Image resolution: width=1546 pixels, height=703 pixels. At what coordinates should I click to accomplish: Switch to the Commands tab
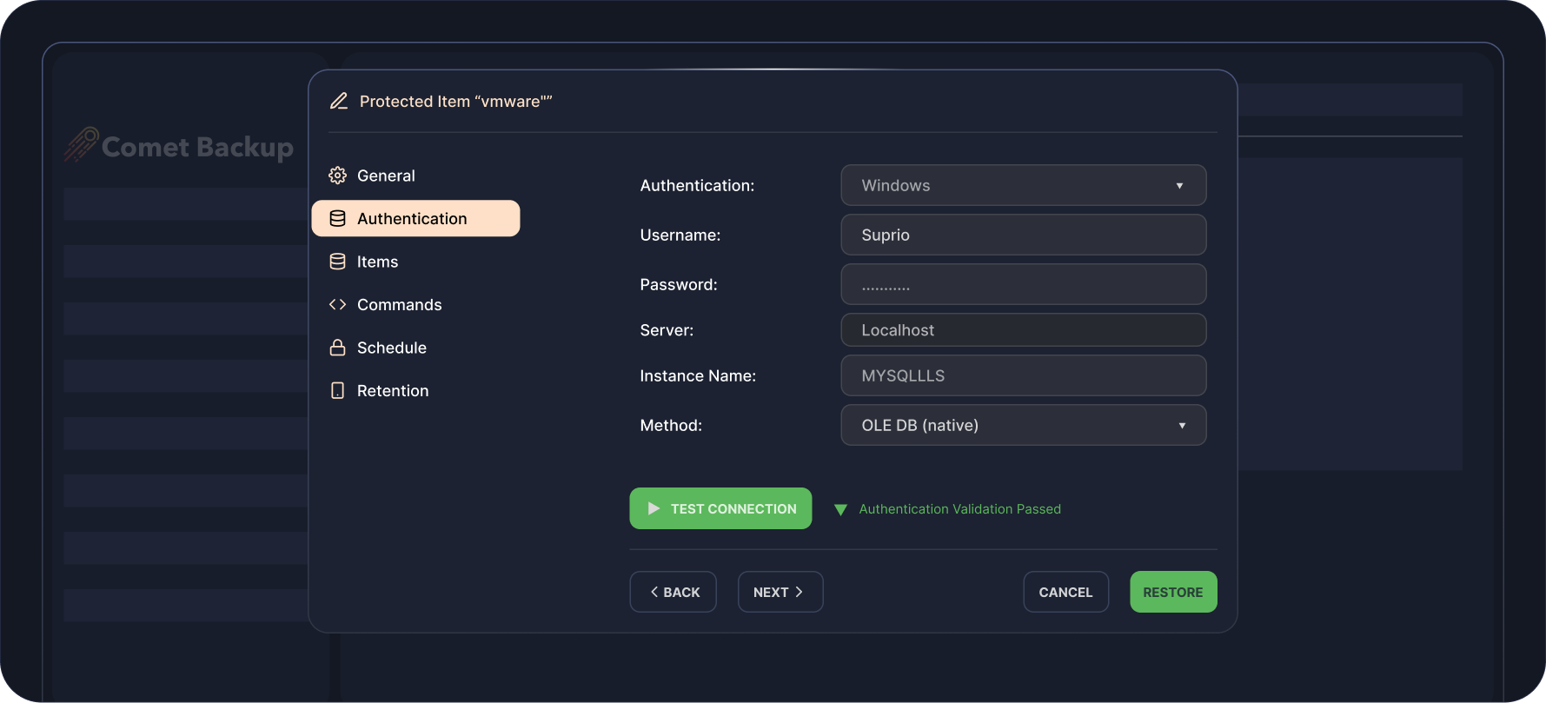click(399, 305)
